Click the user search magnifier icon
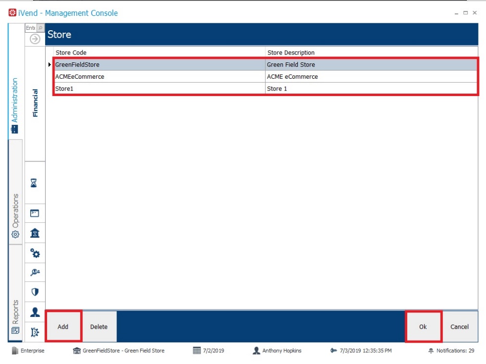Screen dimensions: 486x364 tap(35, 272)
